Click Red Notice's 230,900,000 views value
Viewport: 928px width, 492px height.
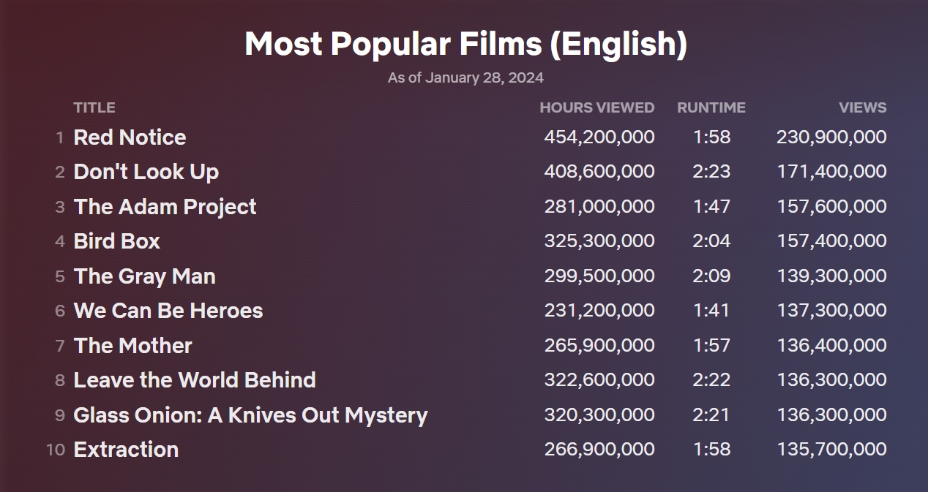click(x=831, y=137)
